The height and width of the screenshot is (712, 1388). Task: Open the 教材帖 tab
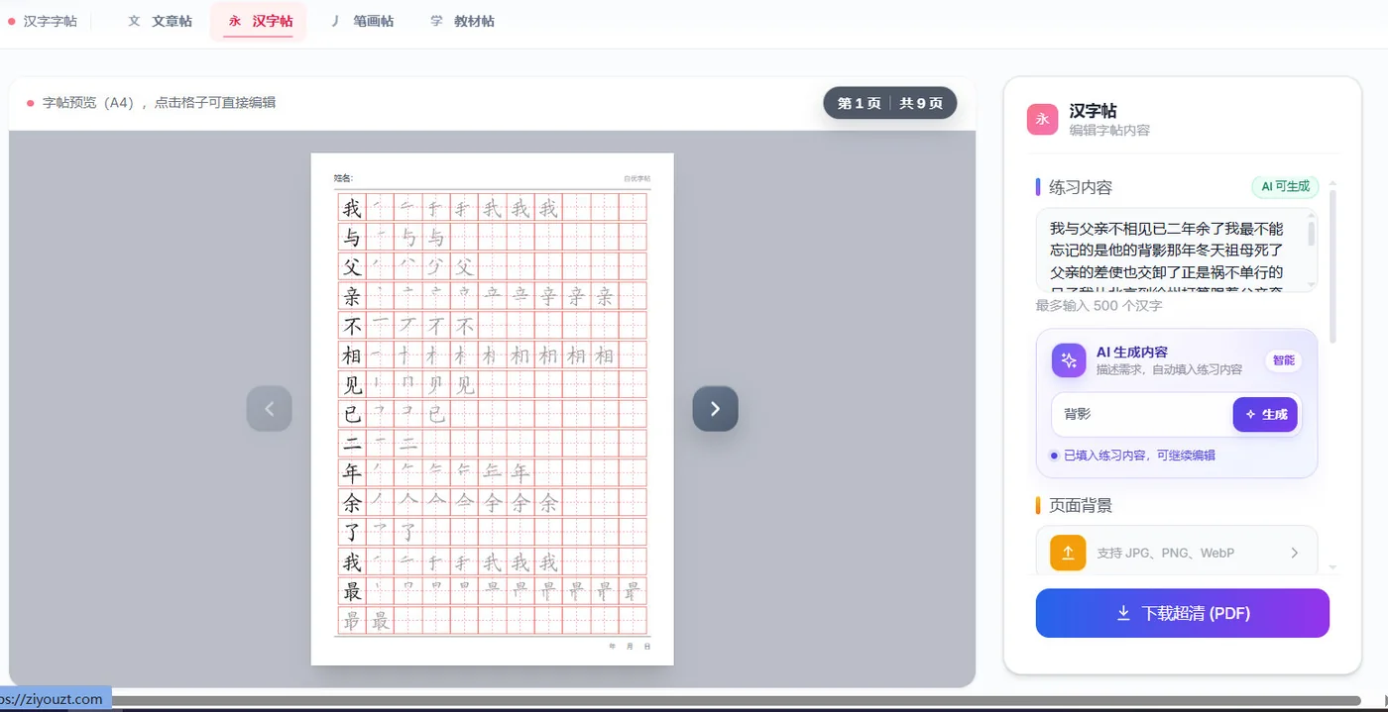coord(462,21)
